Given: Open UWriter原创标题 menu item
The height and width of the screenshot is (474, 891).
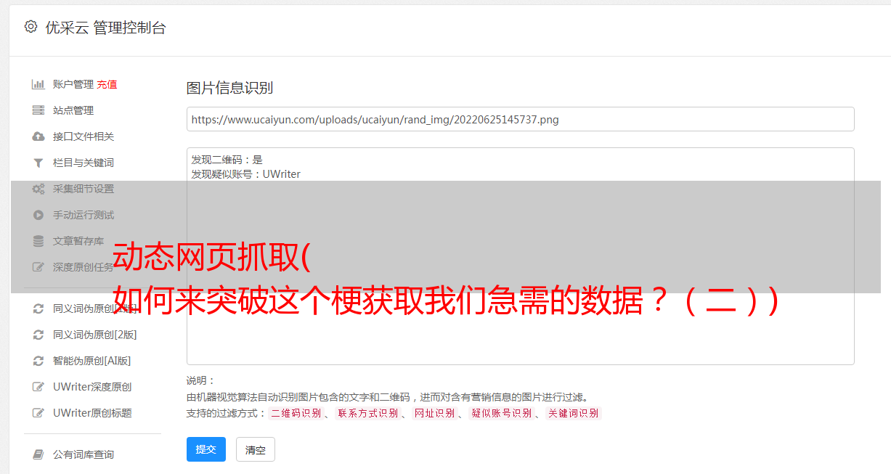Looking at the screenshot, I should [x=92, y=413].
